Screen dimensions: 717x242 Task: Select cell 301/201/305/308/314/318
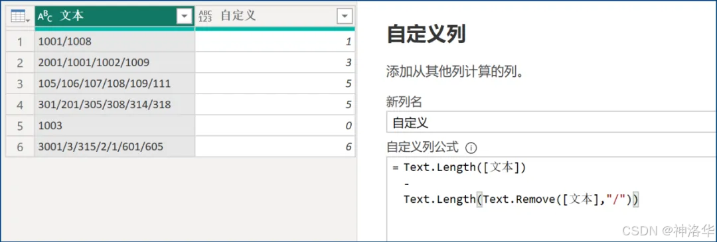115,105
